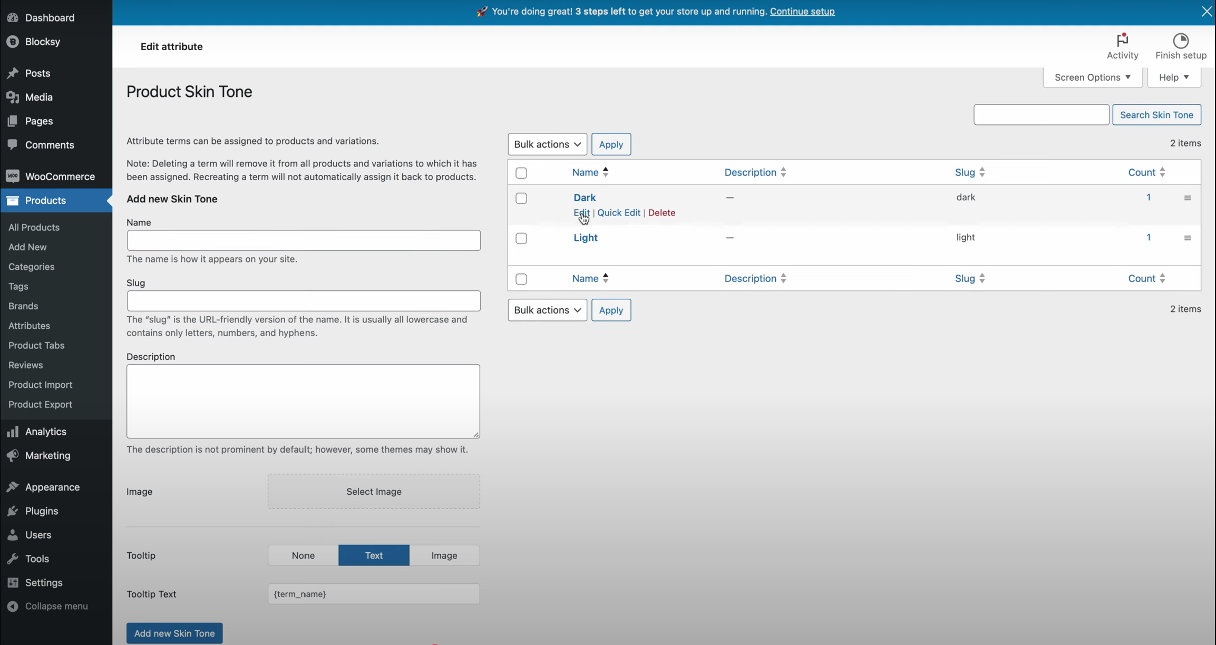
Task: Click the drag handle icon for the Light row
Action: pos(1188,238)
